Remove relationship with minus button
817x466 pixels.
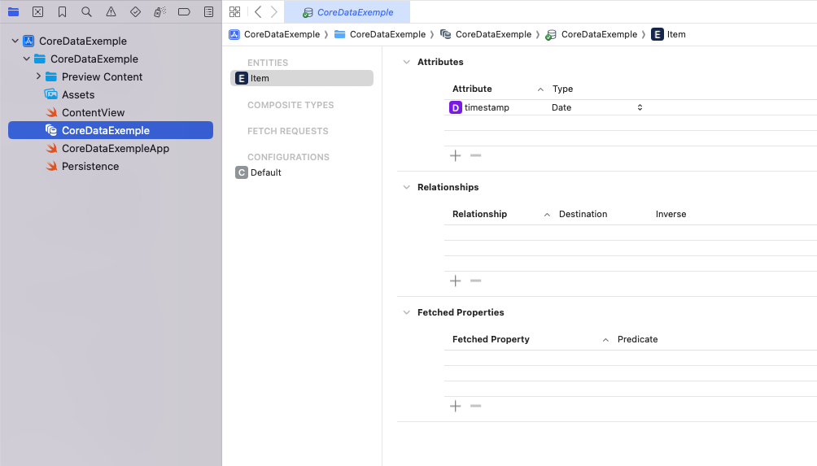tap(476, 281)
